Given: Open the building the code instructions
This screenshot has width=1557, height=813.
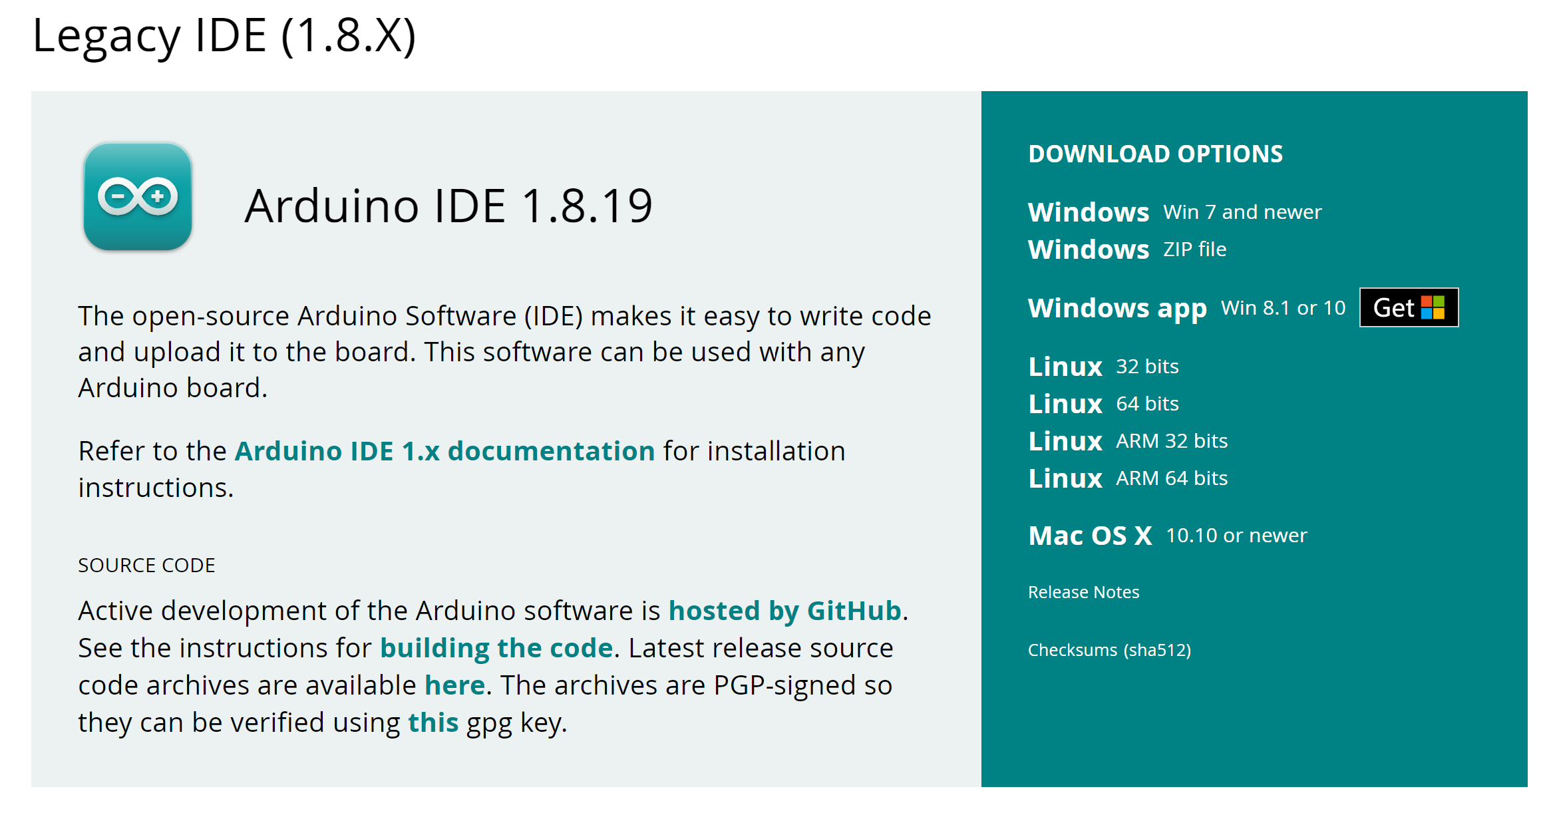Looking at the screenshot, I should 496,648.
